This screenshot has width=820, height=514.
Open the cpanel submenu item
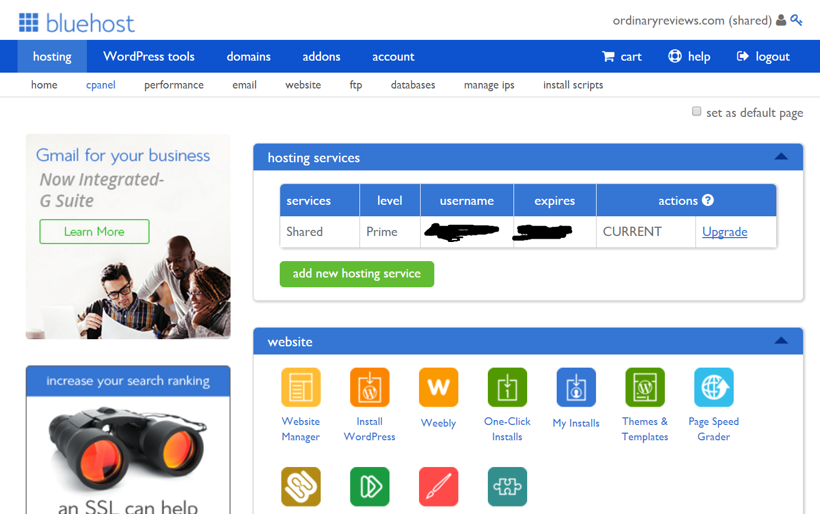click(x=101, y=85)
